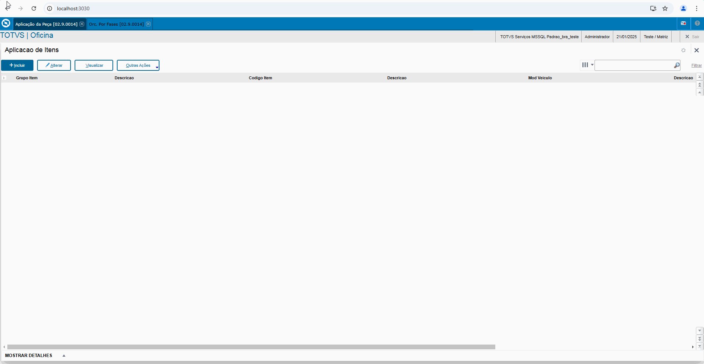
Task: Open the mail notifications icon
Action: 683,23
